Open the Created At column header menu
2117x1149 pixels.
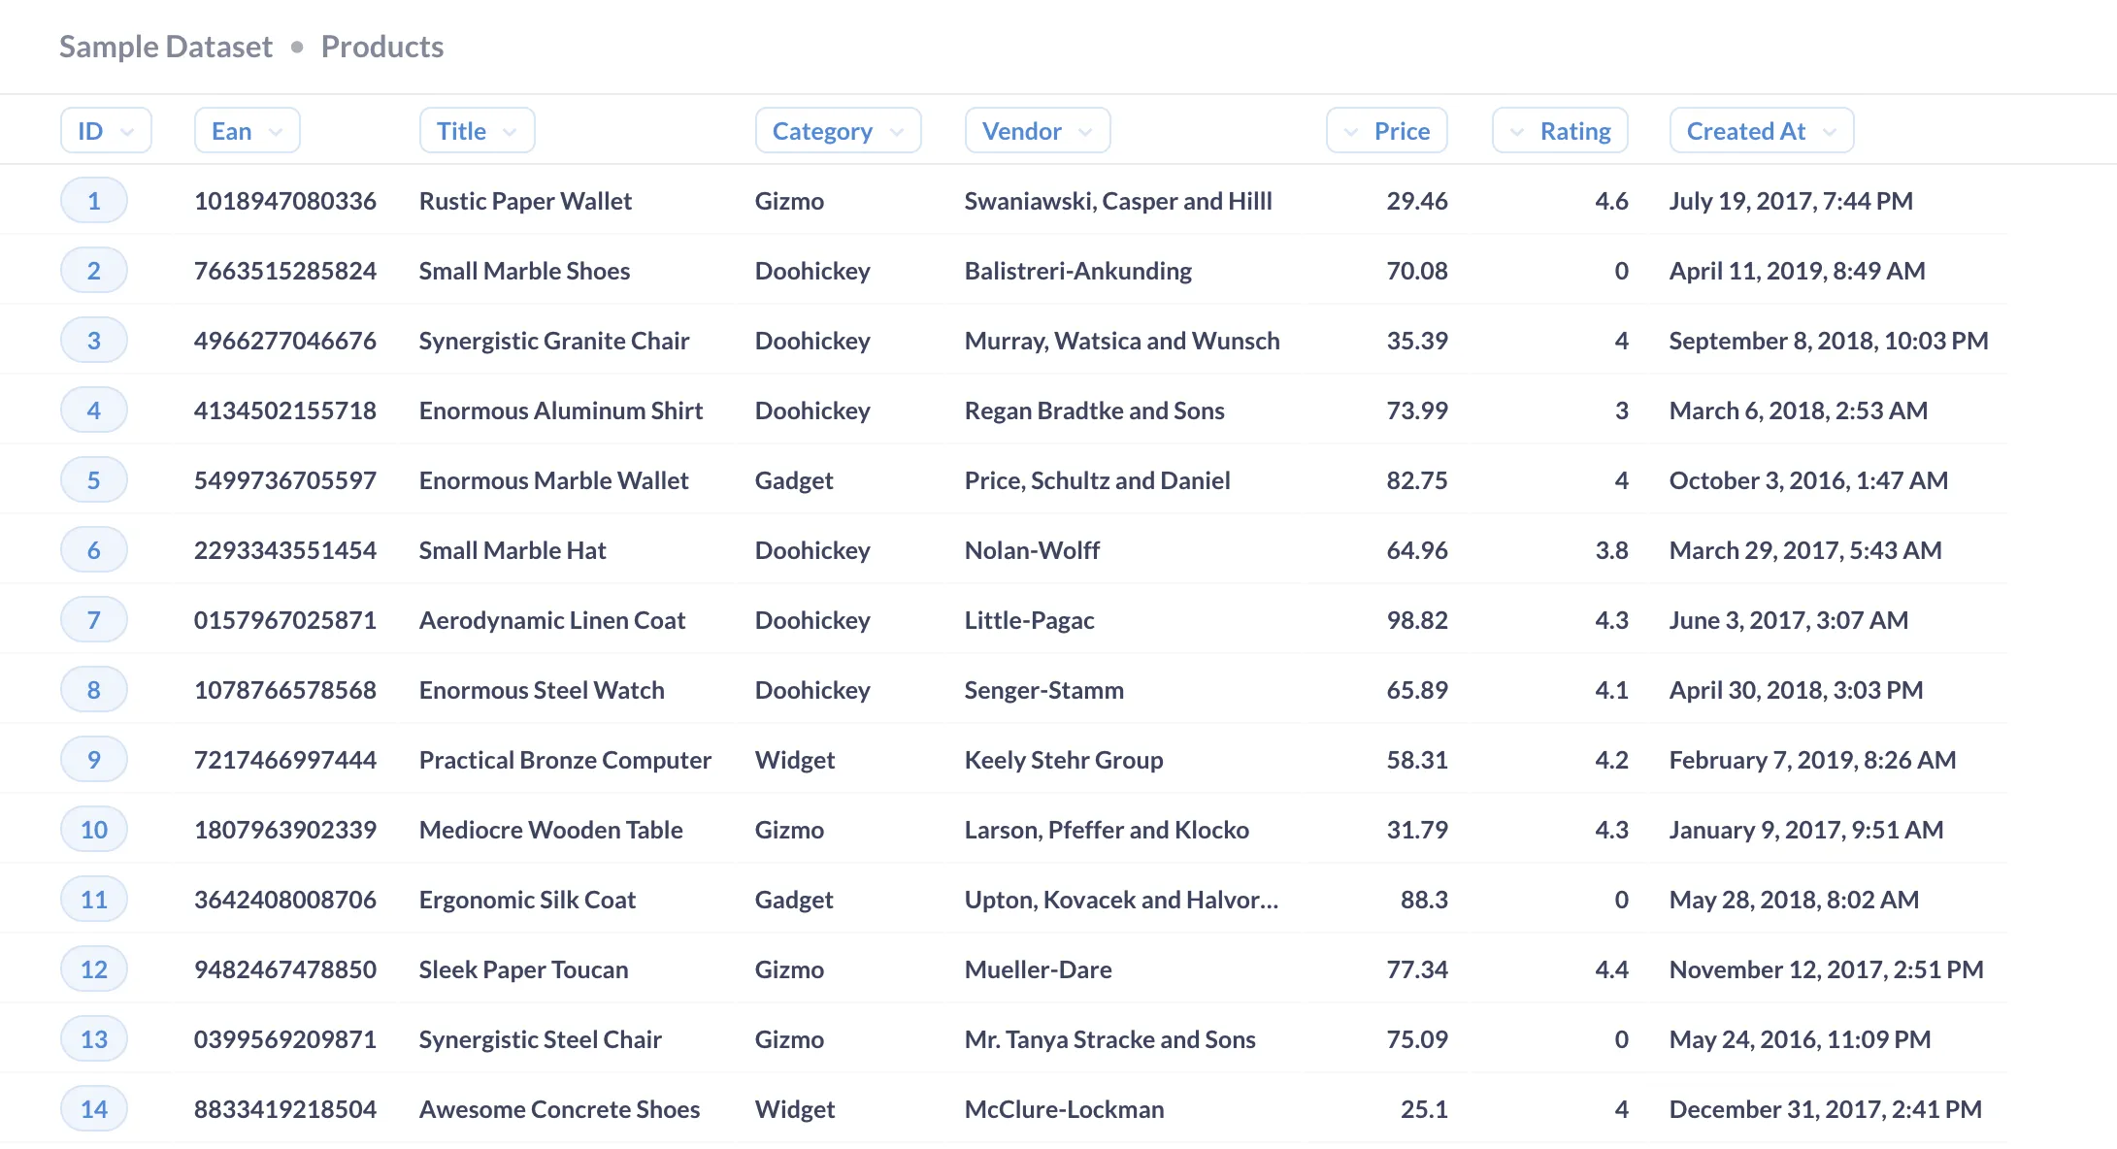1762,131
